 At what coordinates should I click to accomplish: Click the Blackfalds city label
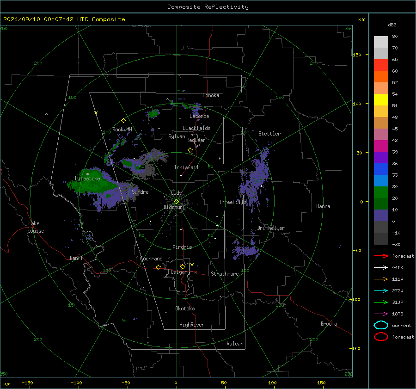point(196,128)
